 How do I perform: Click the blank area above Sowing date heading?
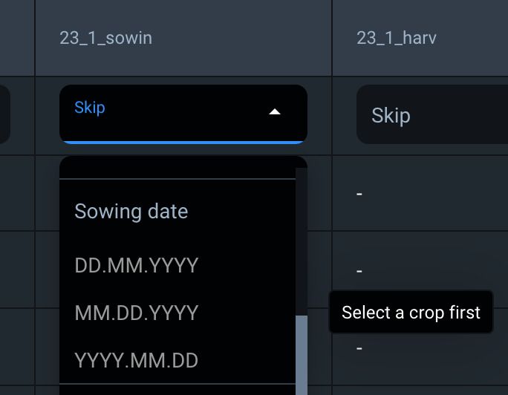point(177,168)
